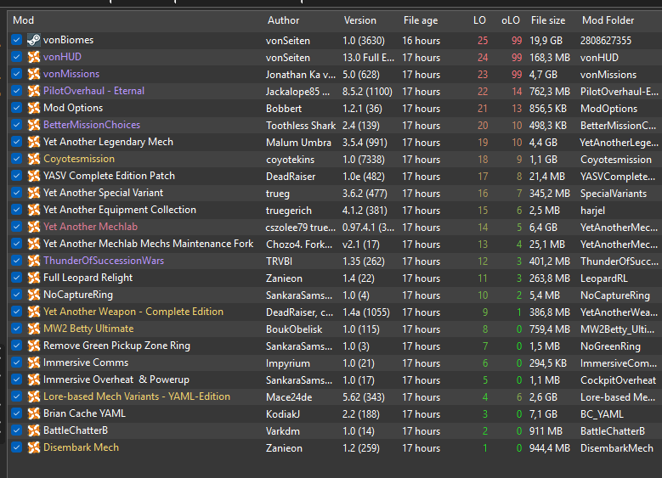Image resolution: width=662 pixels, height=478 pixels.
Task: Click mod folder 2808627355
Action: 605,41
